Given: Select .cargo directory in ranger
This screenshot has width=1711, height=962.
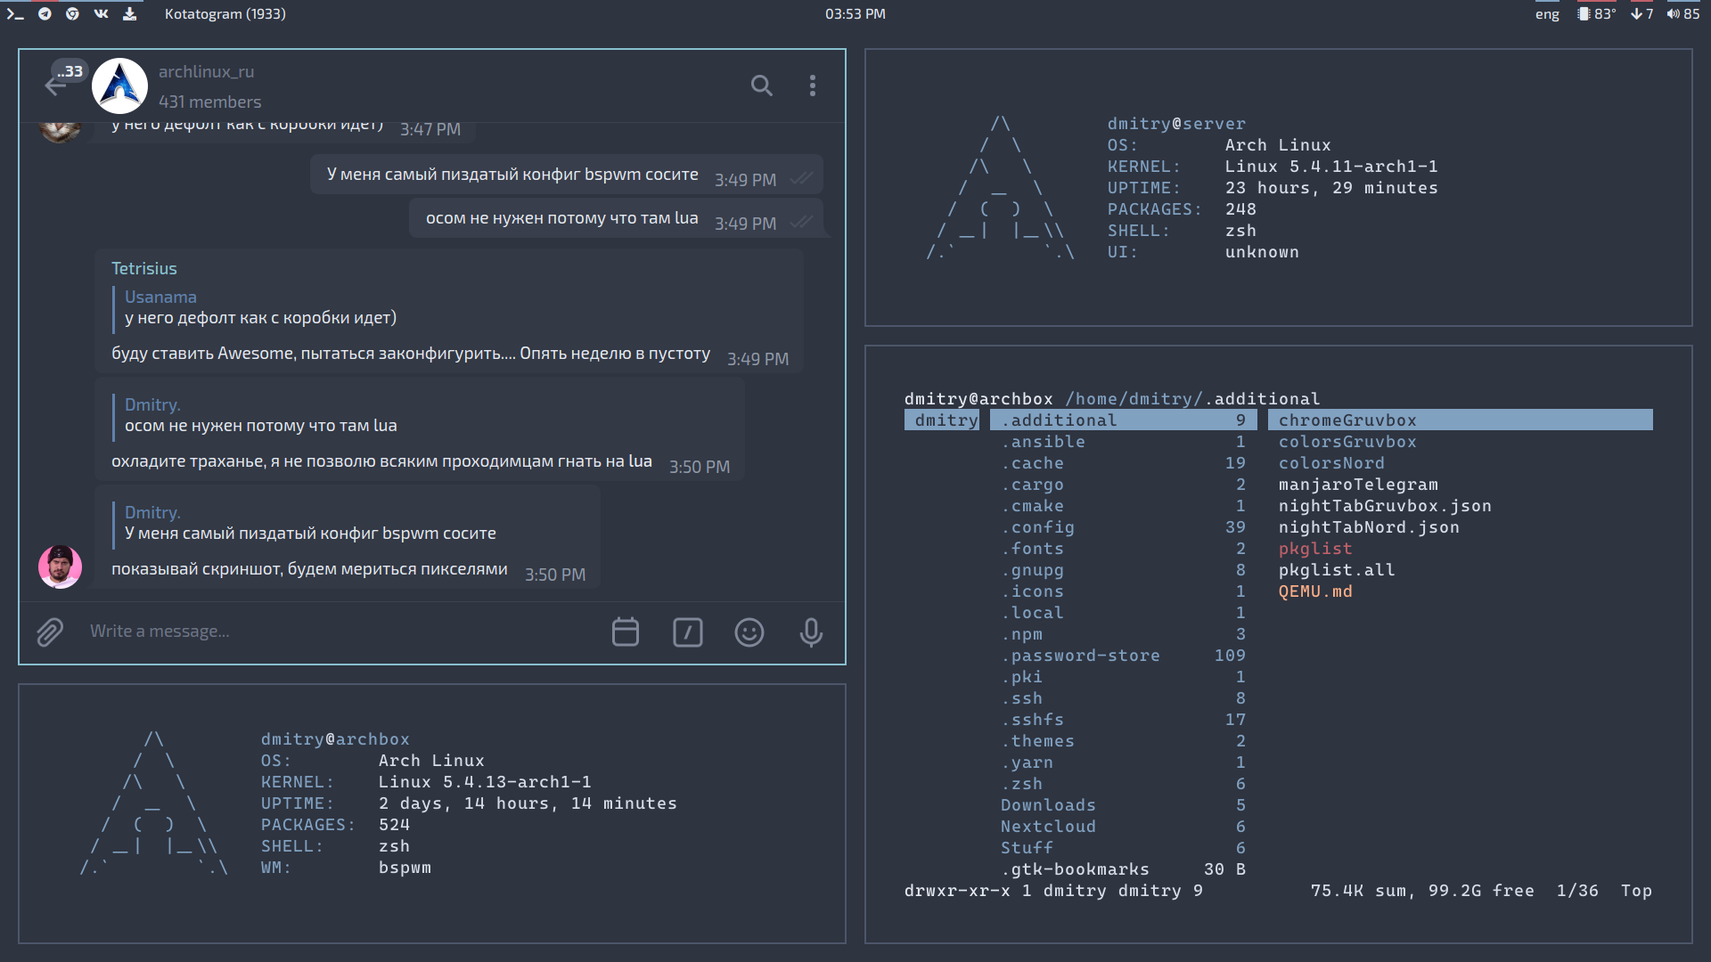Looking at the screenshot, I should (1123, 485).
